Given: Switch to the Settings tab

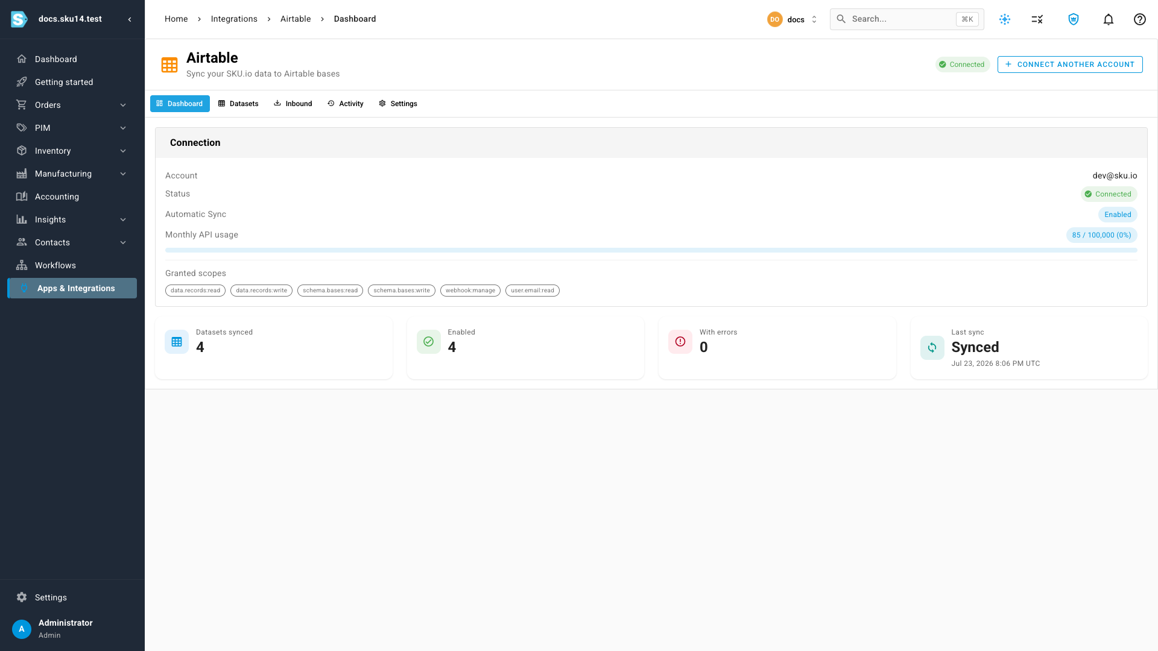Looking at the screenshot, I should [x=398, y=104].
